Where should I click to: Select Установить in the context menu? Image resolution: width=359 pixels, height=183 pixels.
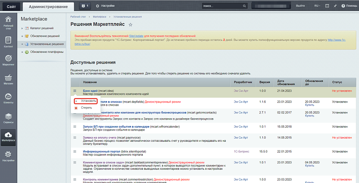[88, 101]
